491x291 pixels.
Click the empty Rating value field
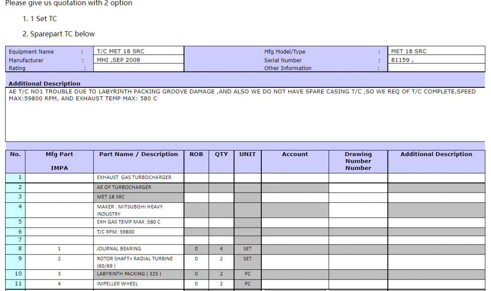[138, 68]
